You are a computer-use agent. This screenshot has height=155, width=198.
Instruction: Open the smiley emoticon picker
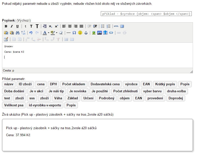pyautogui.click(x=80, y=33)
